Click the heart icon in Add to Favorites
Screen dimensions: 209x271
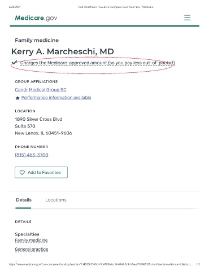pyautogui.click(x=22, y=172)
